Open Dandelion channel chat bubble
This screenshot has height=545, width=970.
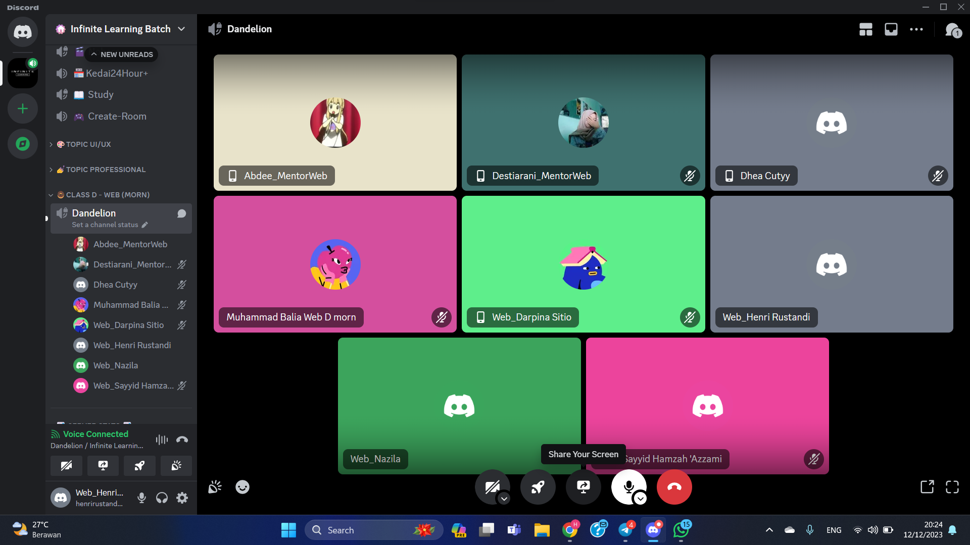[181, 213]
